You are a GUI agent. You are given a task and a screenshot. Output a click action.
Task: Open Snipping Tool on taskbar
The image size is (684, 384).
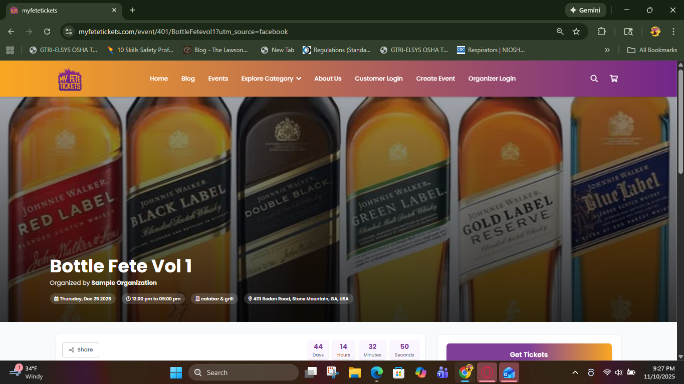click(333, 372)
